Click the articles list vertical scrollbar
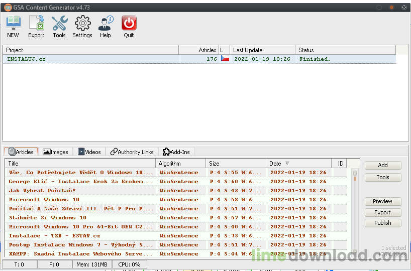411x271 pixels. pyautogui.click(x=355, y=211)
